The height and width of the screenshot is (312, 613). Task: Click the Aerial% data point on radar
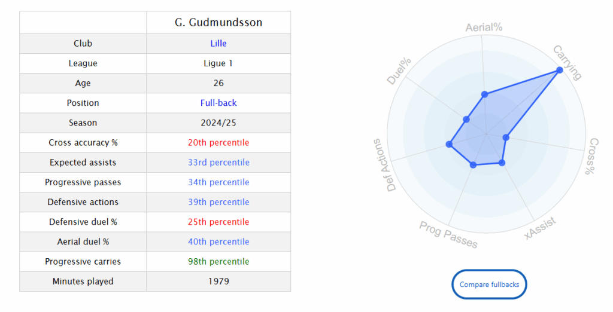coord(485,94)
